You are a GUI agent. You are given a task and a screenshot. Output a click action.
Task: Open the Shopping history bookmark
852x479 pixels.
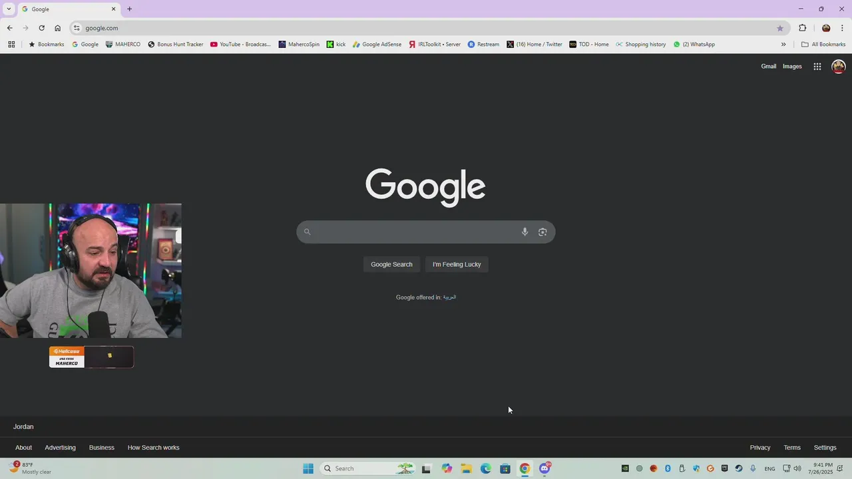click(x=640, y=45)
